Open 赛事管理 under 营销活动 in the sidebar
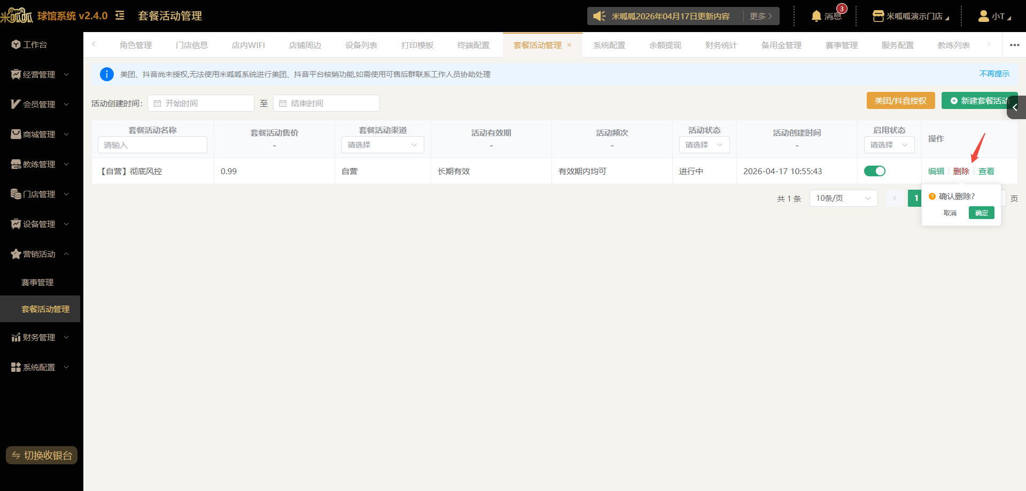The image size is (1026, 491). [37, 282]
